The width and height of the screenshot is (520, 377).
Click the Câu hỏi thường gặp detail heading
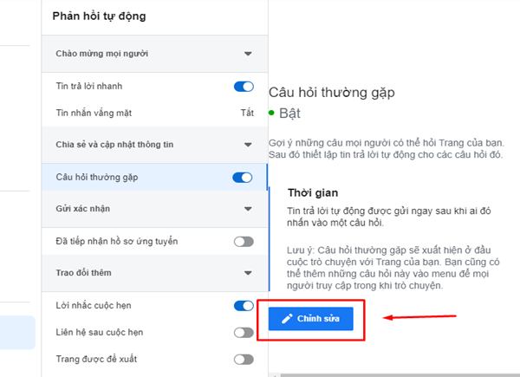(x=332, y=93)
